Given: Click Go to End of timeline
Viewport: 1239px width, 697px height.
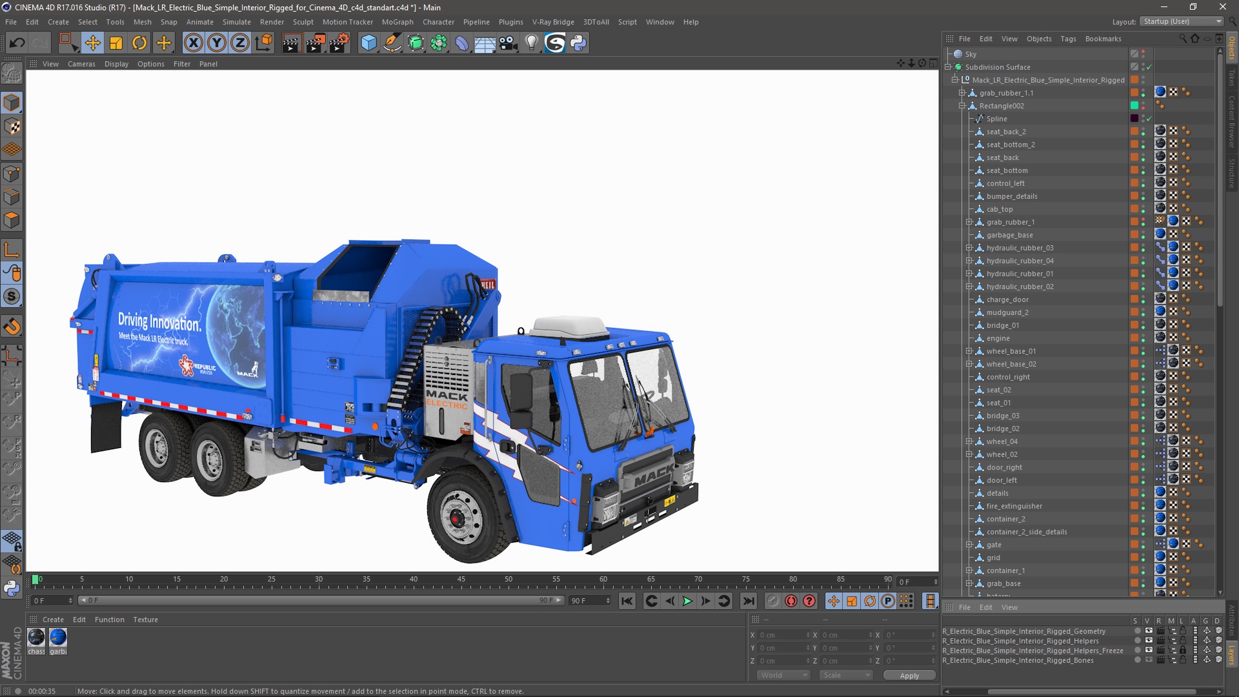Looking at the screenshot, I should coord(749,601).
